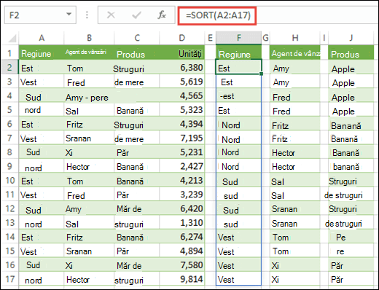Screen dimensions: 379x290
Task: Click the cell with 5,231
Action: coord(182,152)
